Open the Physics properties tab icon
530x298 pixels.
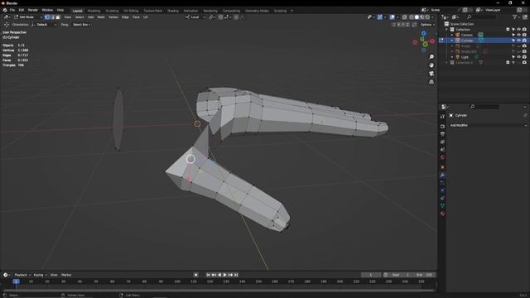(442, 190)
